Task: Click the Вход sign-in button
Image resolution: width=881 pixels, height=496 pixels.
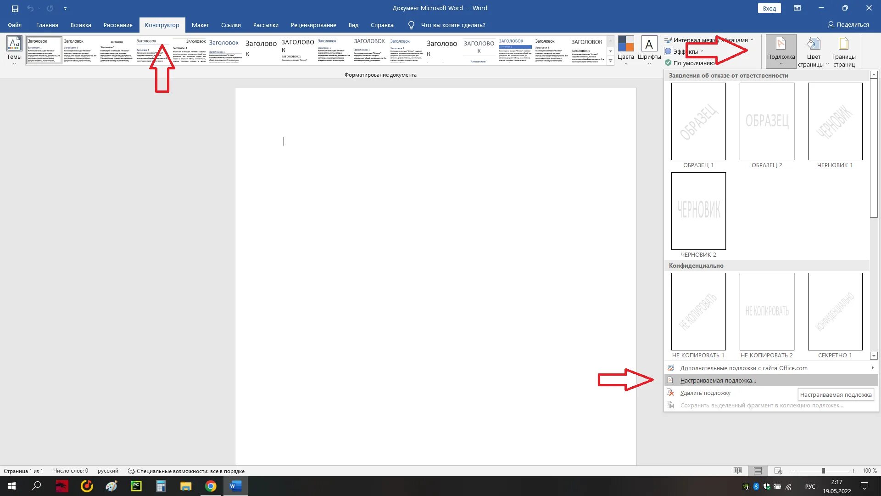Action: click(769, 8)
